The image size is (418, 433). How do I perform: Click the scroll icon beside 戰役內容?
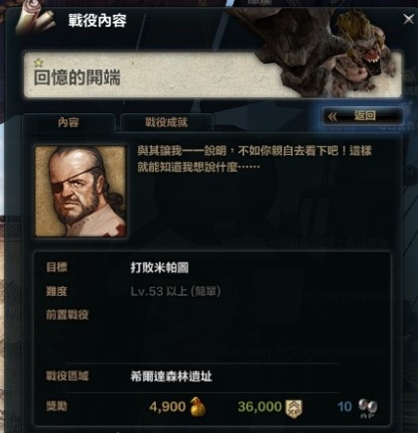point(37,20)
